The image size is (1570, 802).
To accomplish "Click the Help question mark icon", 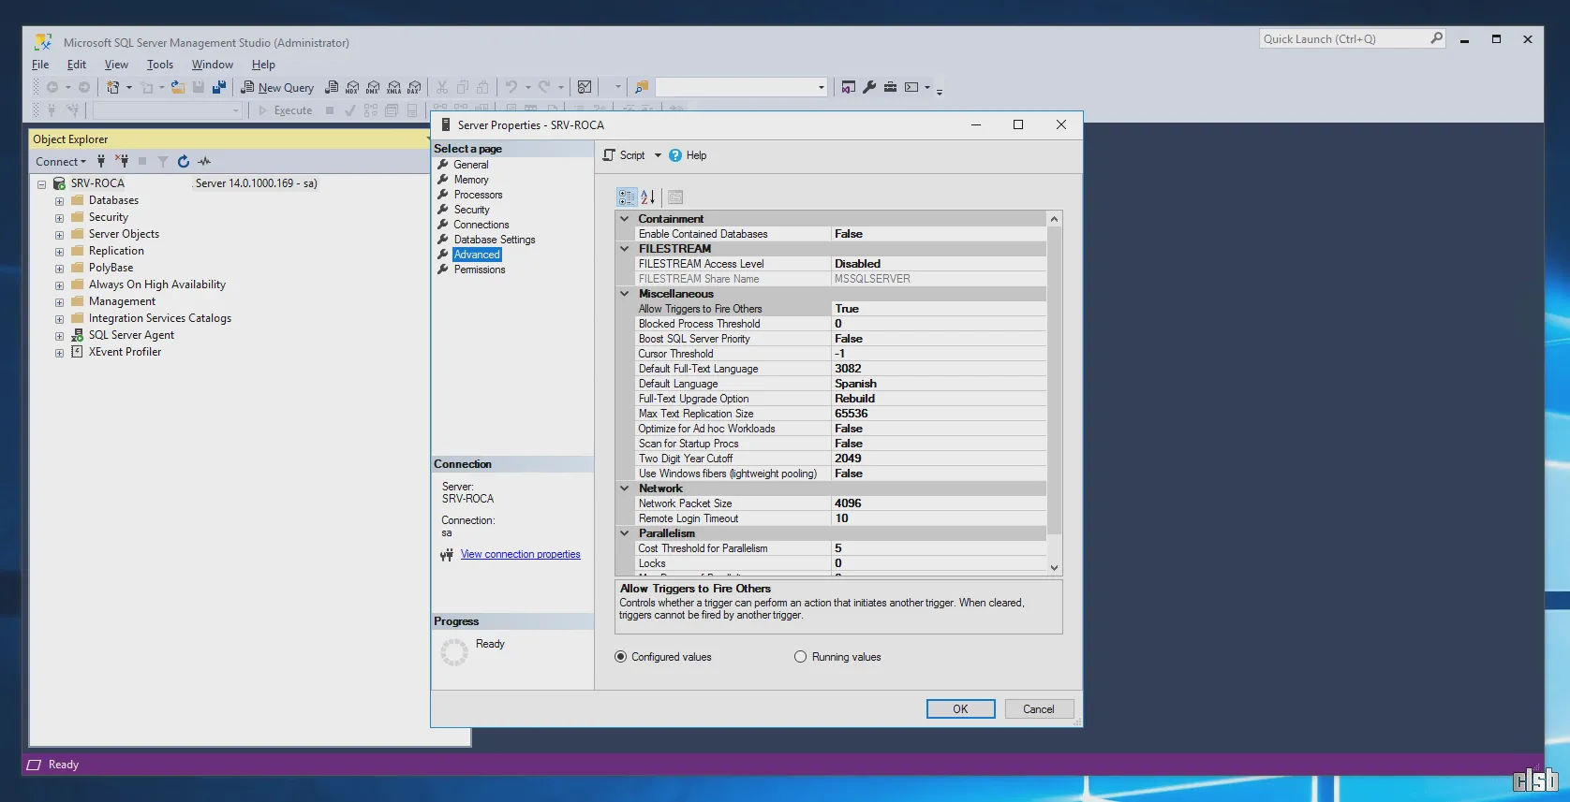I will click(675, 155).
